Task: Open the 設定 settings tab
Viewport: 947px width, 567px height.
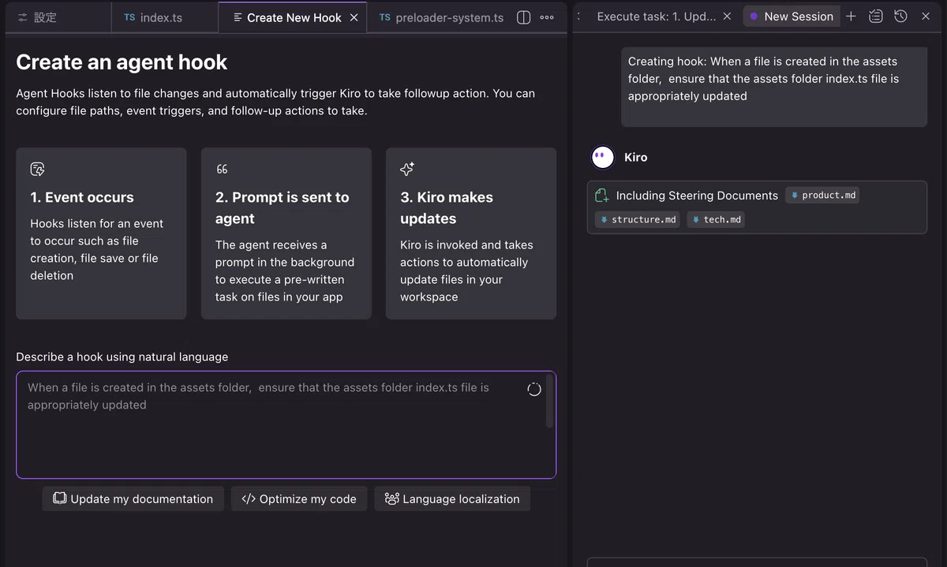Action: 57,17
